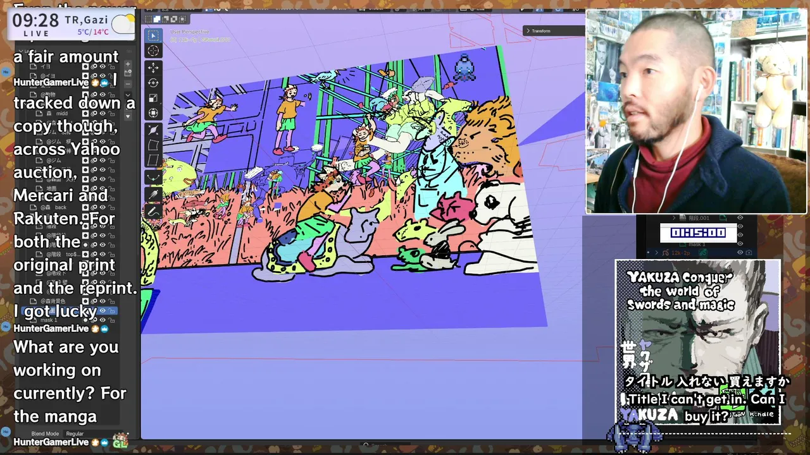Click the extend-selection mode icon in header
The width and height of the screenshot is (810, 455).
pyautogui.click(x=157, y=20)
